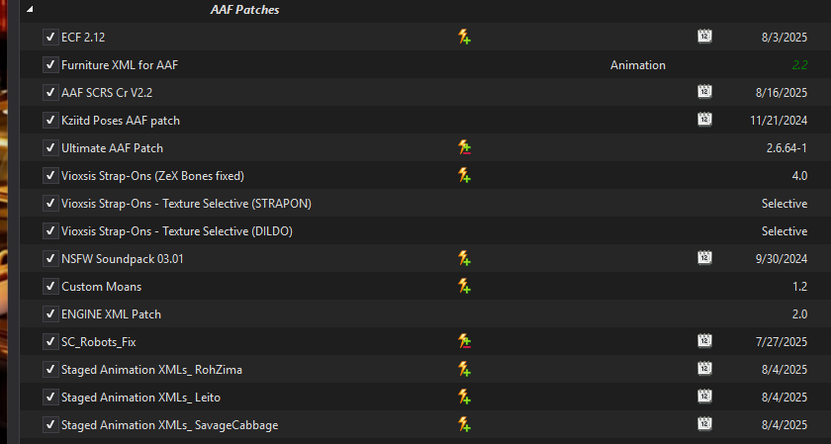
Task: Click Kziitd Poses calendar date icon
Action: [704, 120]
